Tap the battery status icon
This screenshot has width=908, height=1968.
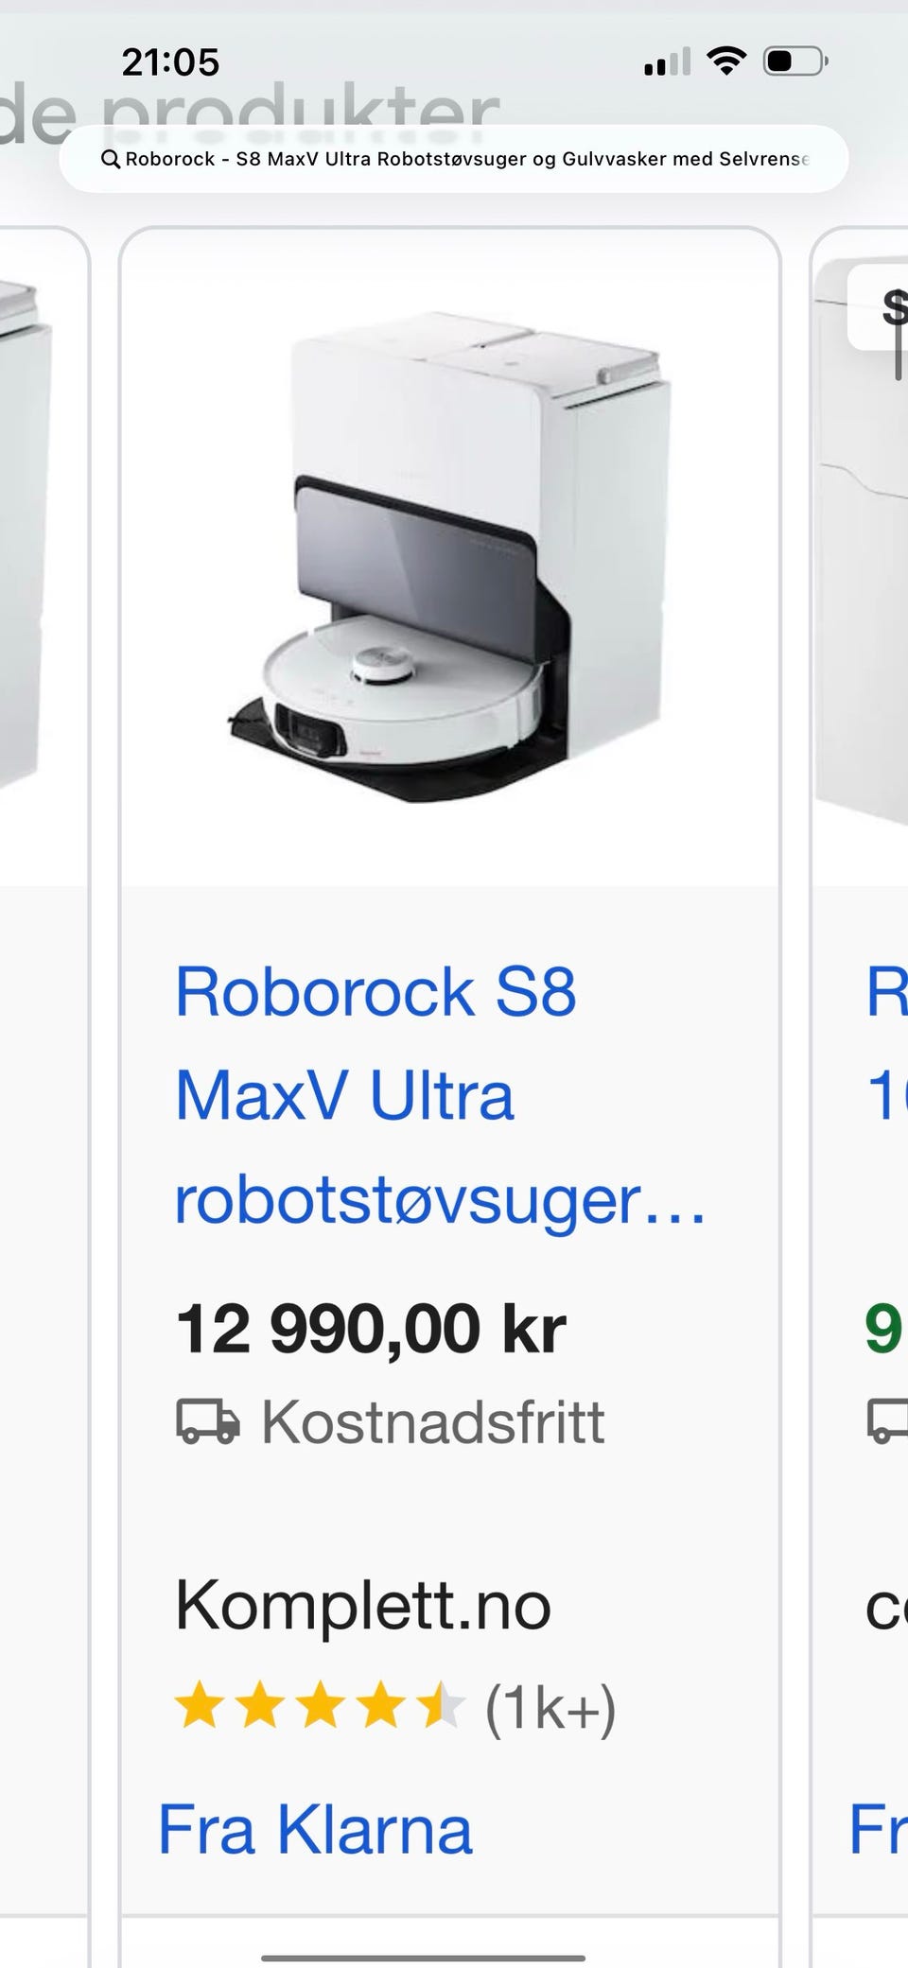pyautogui.click(x=795, y=62)
